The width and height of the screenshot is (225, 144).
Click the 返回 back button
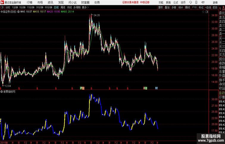coord(215,7)
